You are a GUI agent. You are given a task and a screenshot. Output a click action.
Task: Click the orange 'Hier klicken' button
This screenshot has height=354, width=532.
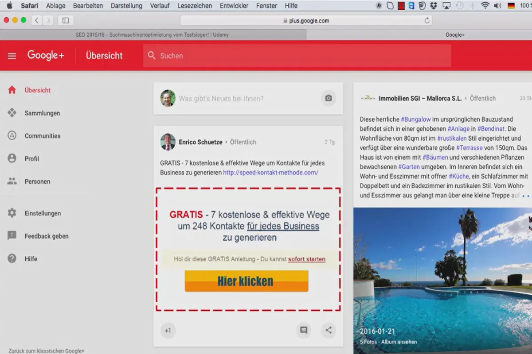point(246,281)
